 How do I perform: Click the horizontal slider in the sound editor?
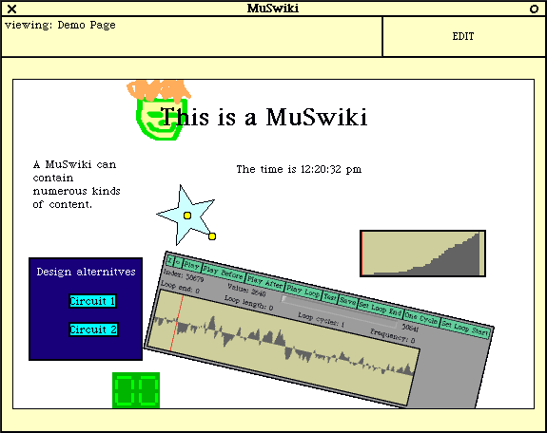coord(339,312)
